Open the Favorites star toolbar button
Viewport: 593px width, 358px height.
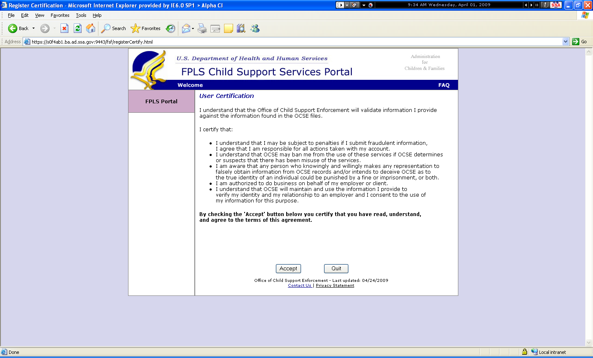(x=145, y=28)
